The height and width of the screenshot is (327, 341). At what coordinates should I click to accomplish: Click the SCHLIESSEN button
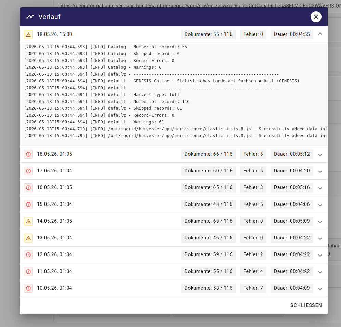[306, 305]
